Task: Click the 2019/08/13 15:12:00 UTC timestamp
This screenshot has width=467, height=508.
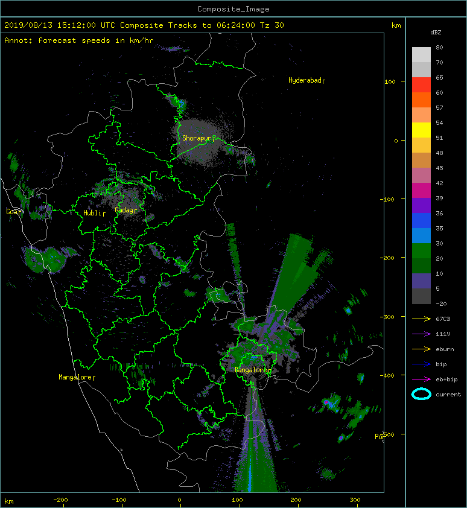Action: [x=59, y=25]
